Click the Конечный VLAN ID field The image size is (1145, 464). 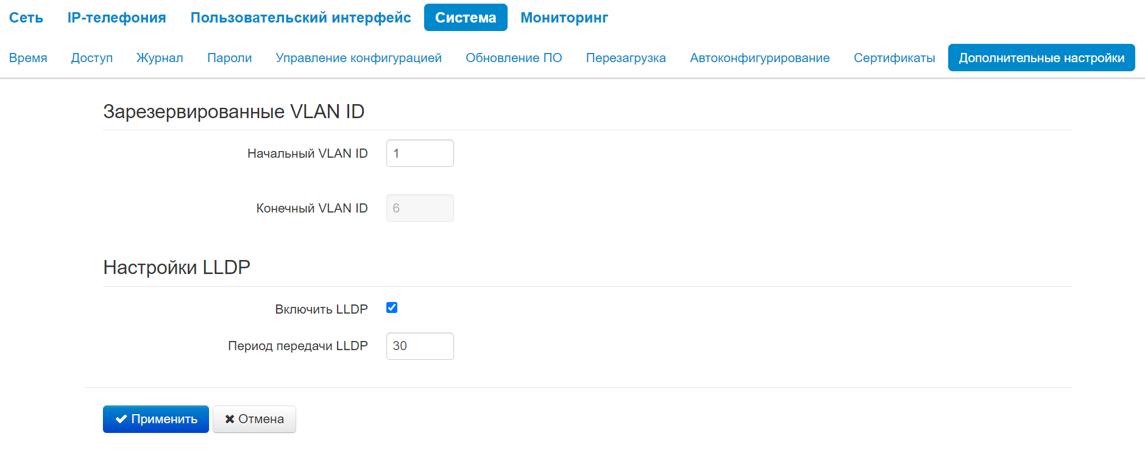tap(420, 208)
